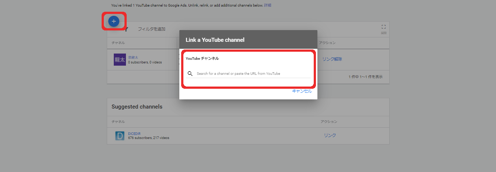Open the linked channel name link

pos(133,58)
